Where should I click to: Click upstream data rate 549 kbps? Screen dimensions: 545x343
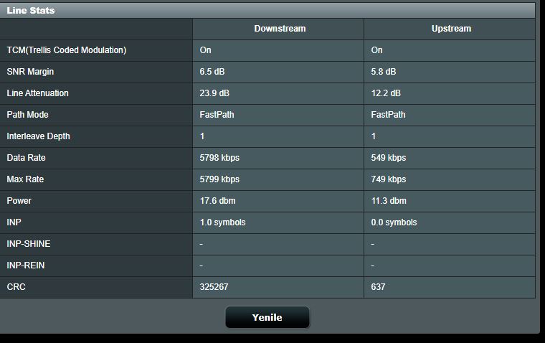click(x=388, y=158)
